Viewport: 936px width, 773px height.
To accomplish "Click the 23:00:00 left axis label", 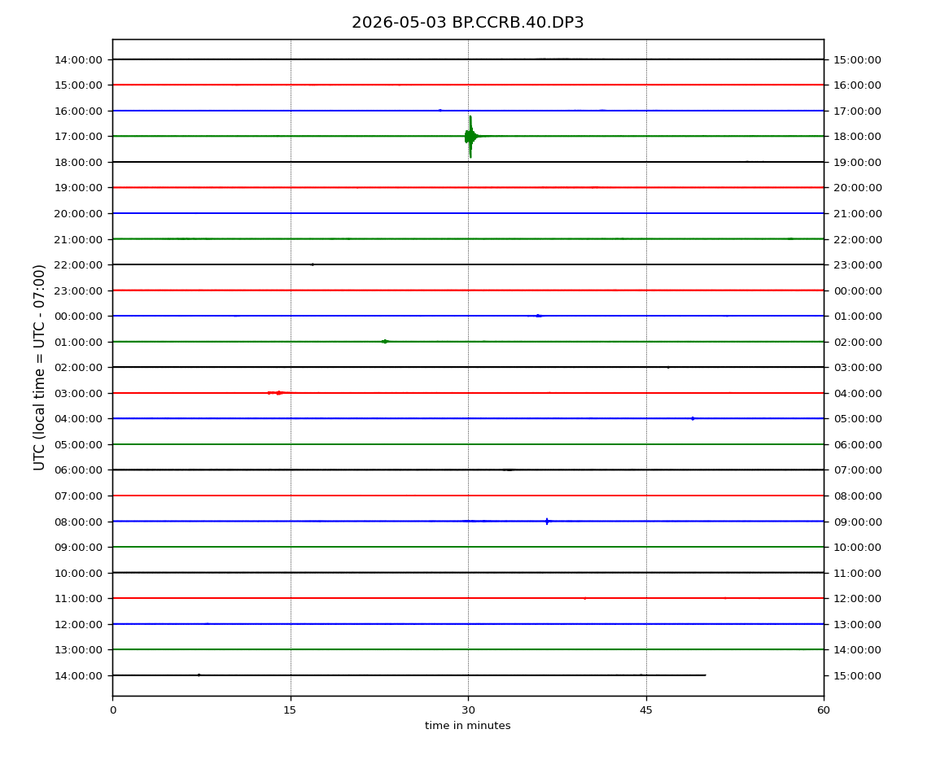I will (78, 290).
